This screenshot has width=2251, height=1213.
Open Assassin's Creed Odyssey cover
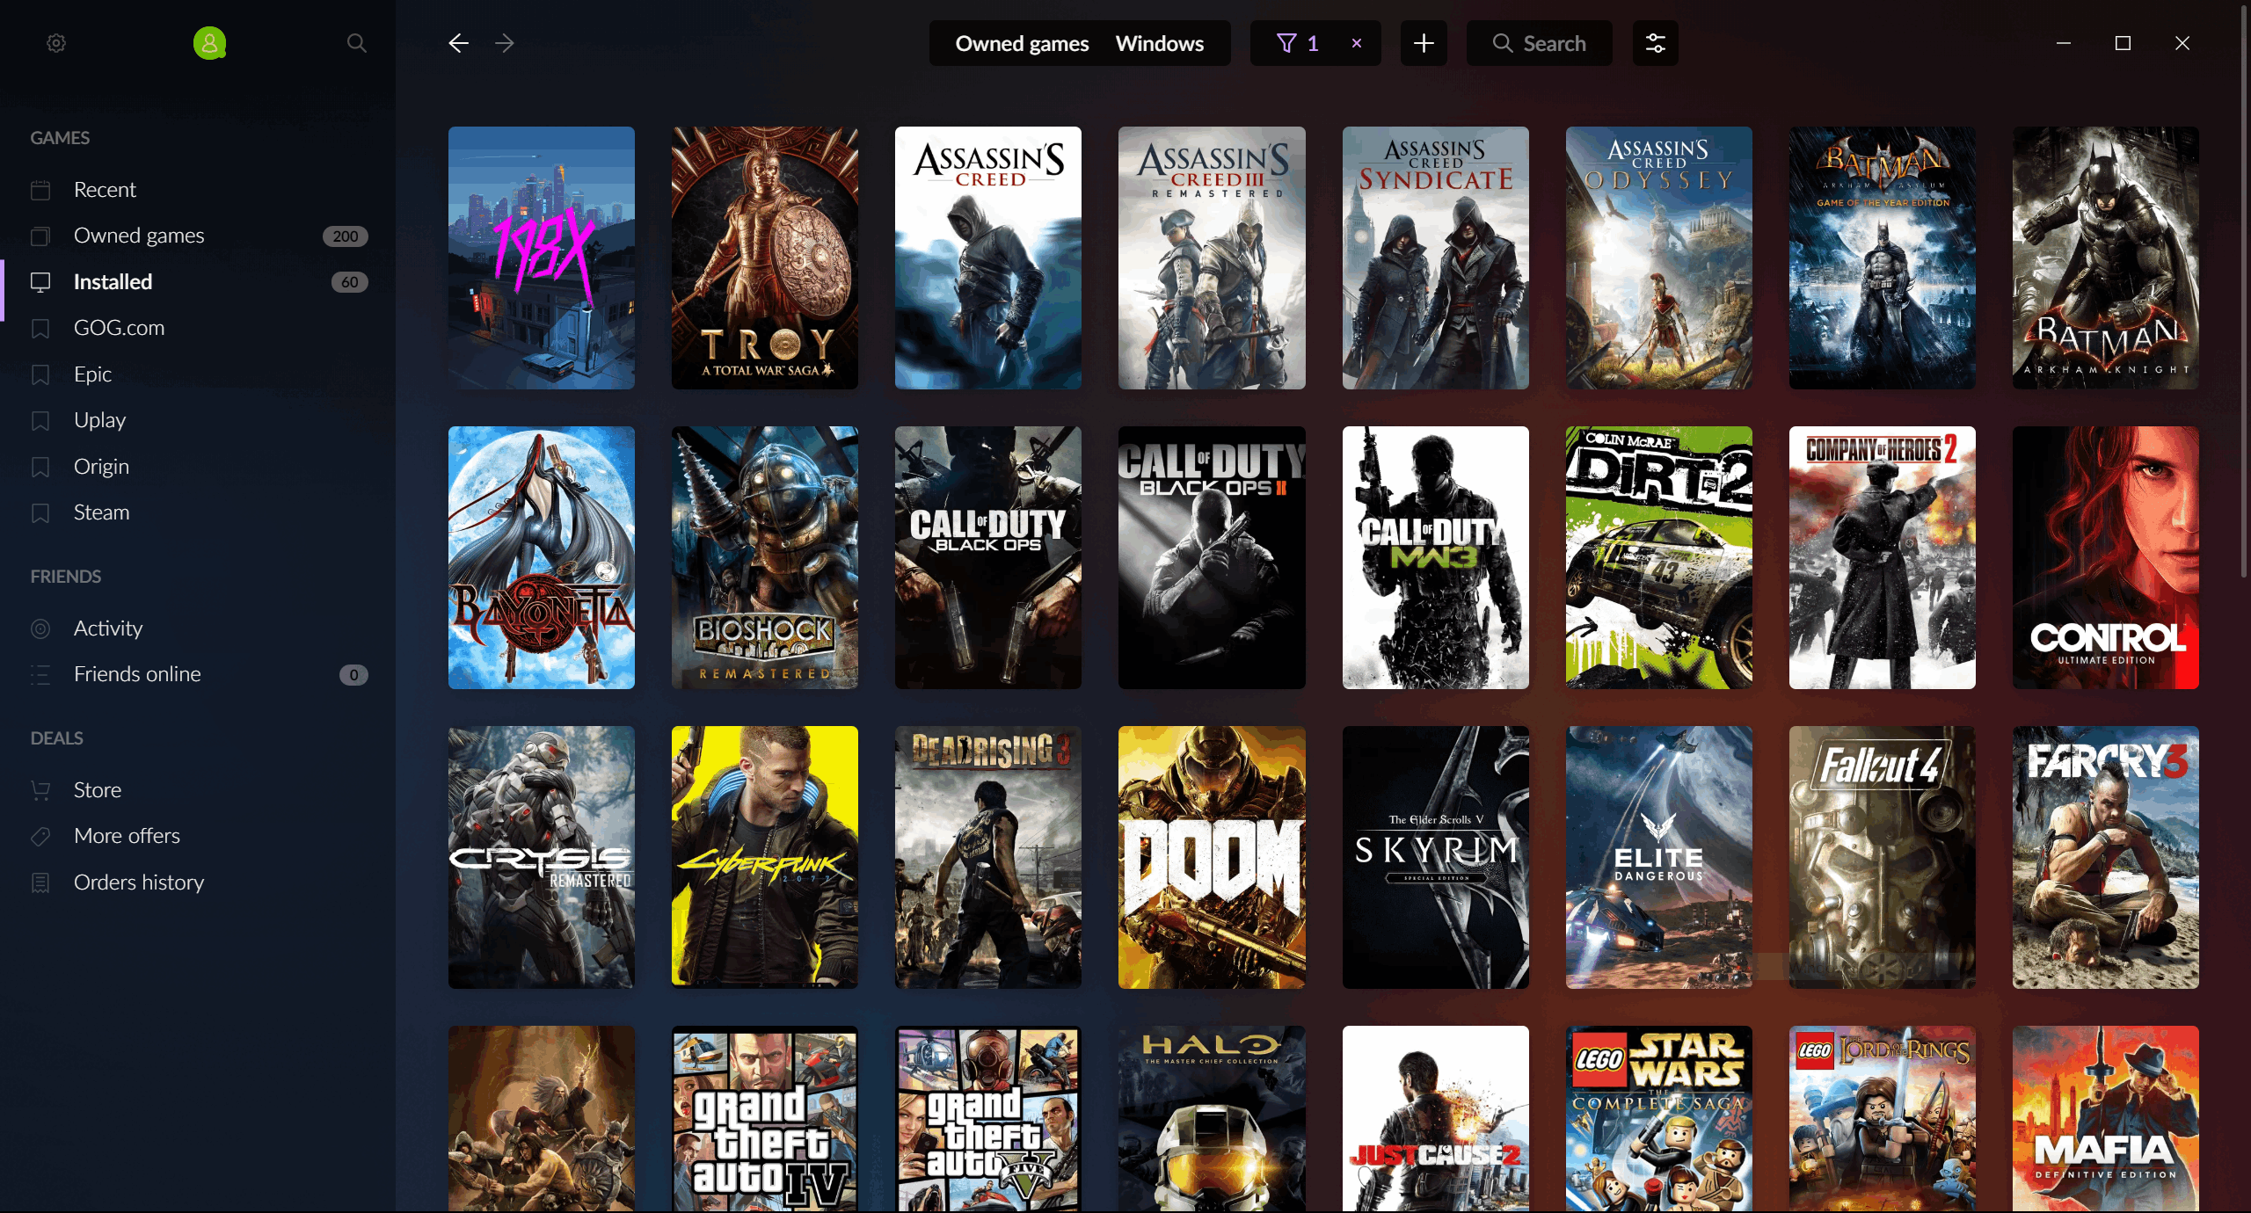[1659, 258]
